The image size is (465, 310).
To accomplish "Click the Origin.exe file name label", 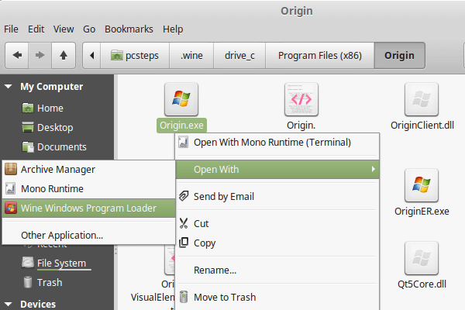I will pos(181,126).
